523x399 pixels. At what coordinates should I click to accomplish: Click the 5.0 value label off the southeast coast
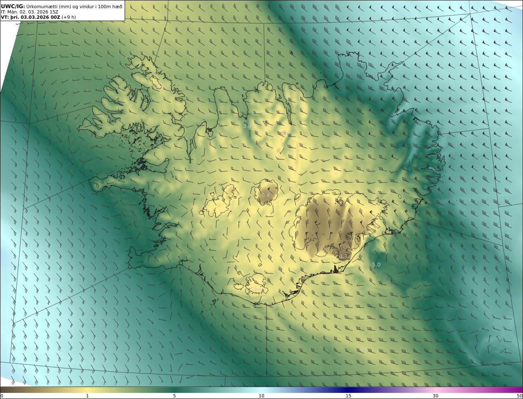point(376,264)
